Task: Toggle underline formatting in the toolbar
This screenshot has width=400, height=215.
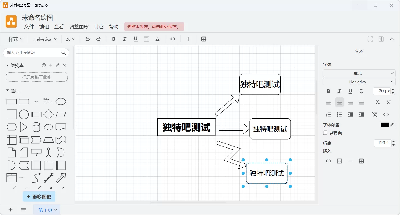Action: 136,39
